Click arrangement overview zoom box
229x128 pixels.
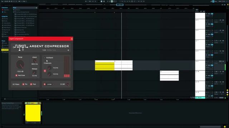[120, 5]
